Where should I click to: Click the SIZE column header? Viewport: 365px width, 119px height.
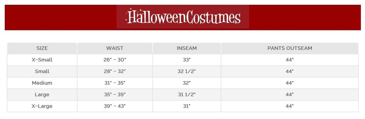pos(42,48)
